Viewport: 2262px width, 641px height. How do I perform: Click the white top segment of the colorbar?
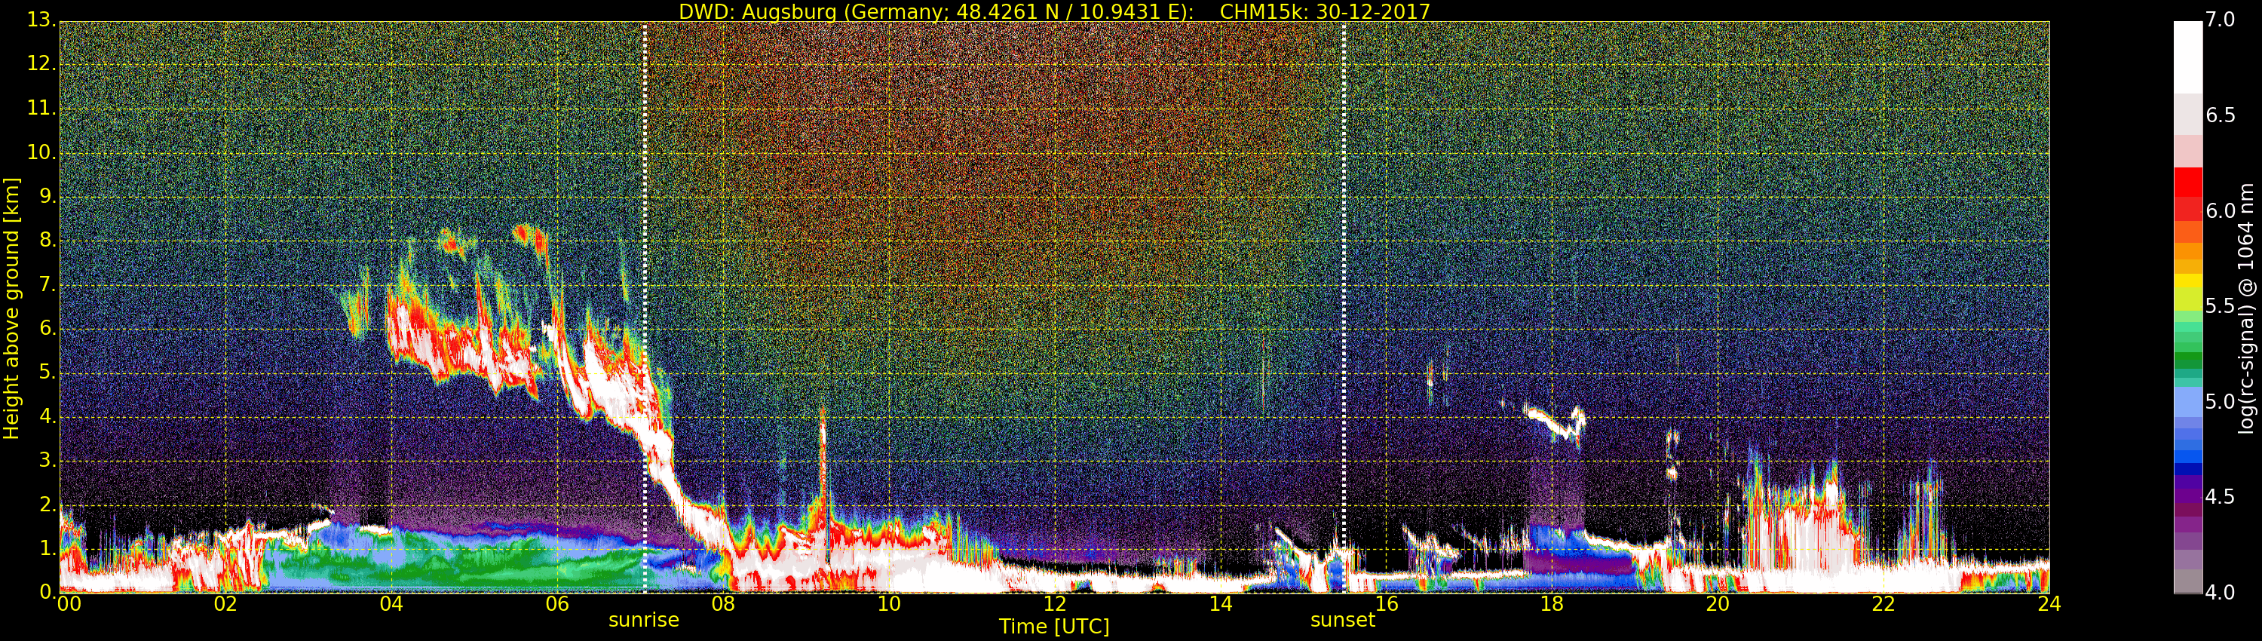pos(2187,57)
